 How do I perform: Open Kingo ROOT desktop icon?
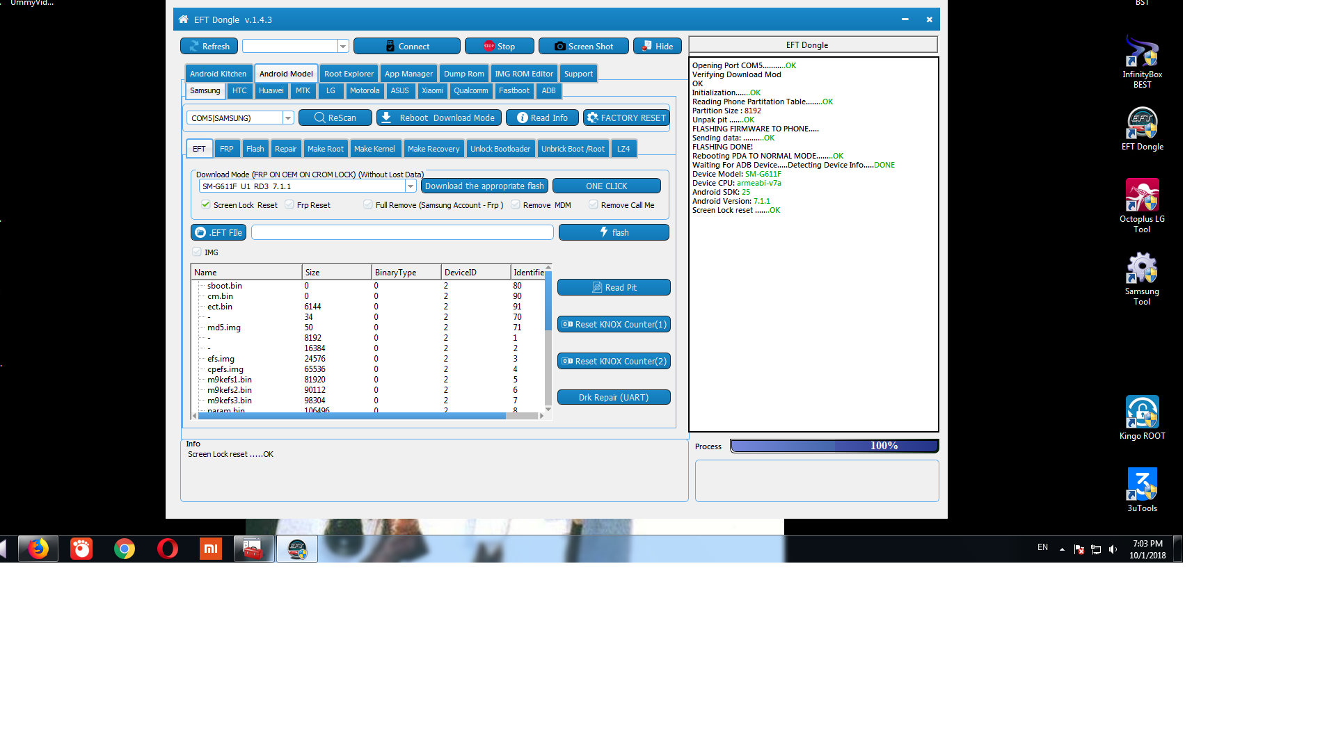coord(1142,417)
